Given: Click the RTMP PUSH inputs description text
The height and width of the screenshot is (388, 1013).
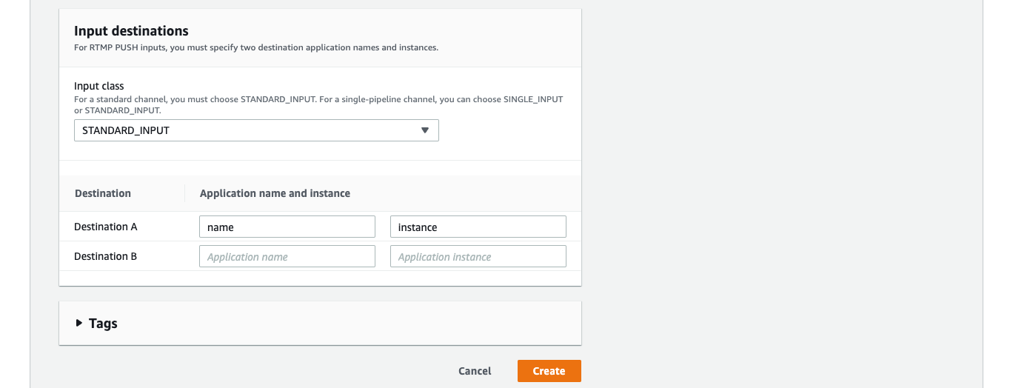Looking at the screenshot, I should 256,47.
